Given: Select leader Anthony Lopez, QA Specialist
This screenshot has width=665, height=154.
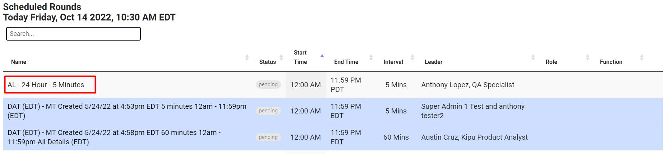Looking at the screenshot, I should pos(467,85).
